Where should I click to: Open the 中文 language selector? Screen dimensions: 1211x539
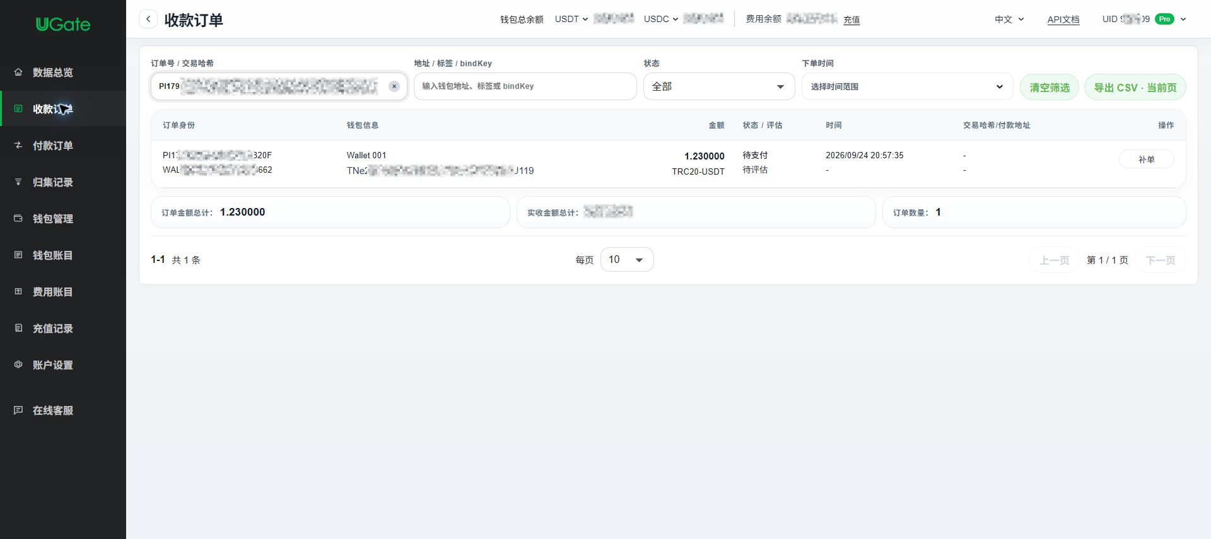1009,19
